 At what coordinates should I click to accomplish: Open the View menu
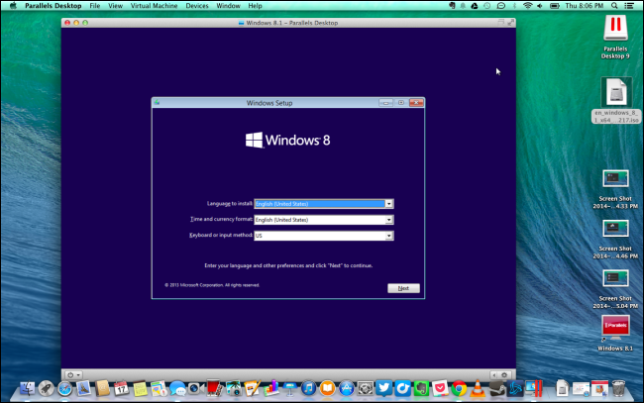pyautogui.click(x=115, y=6)
